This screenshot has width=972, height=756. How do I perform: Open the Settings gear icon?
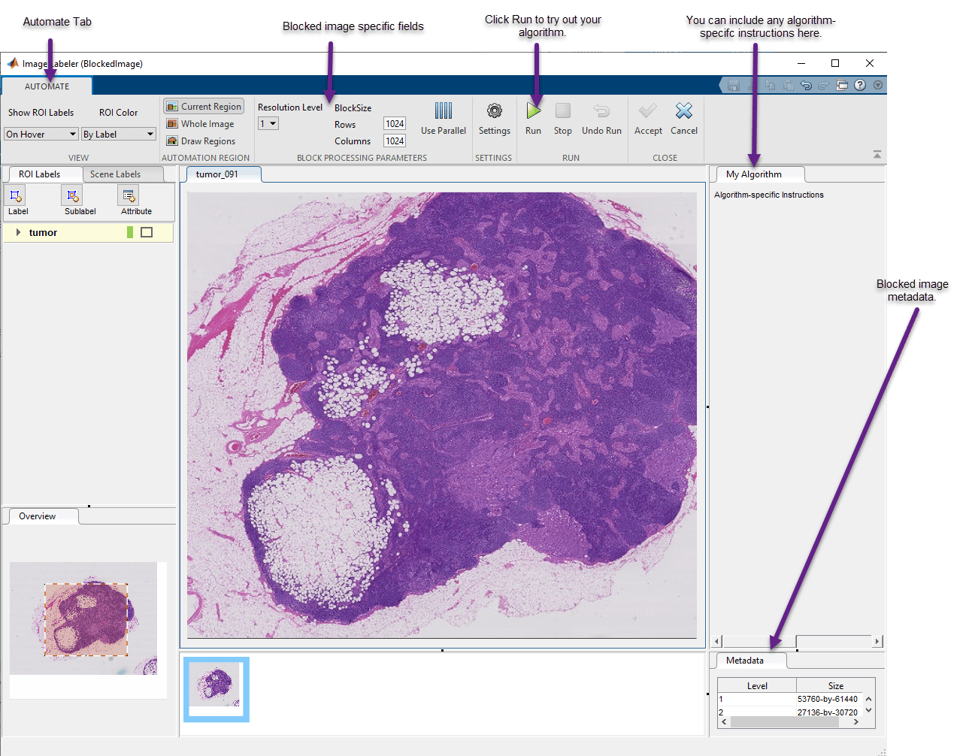point(494,112)
